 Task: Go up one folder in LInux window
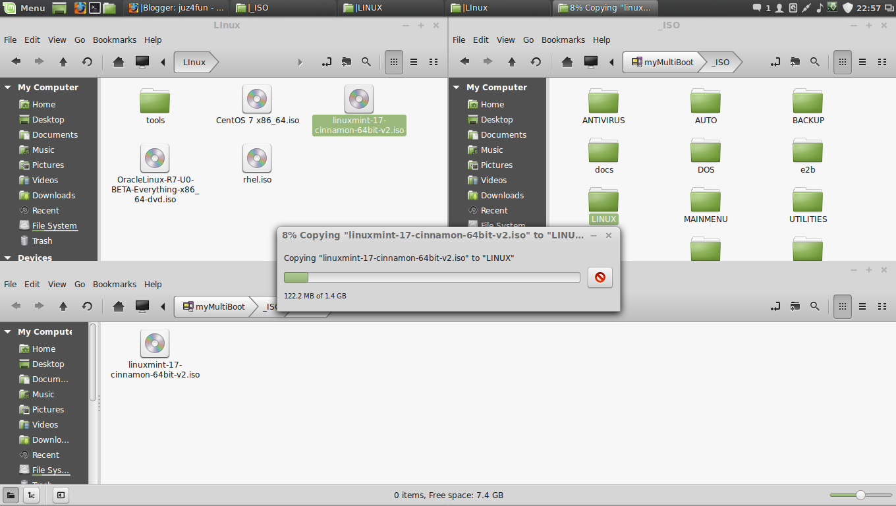[x=63, y=62]
